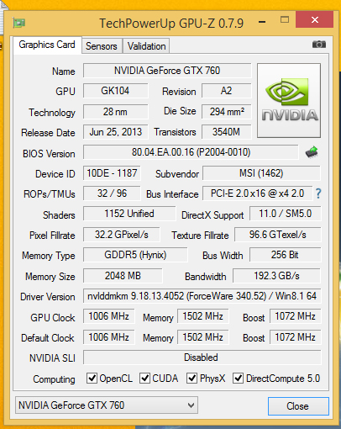Click the Bandwidth value 192.3 GB/s

click(x=276, y=276)
